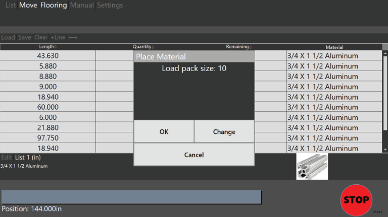
Task: Click the table scroll-down arrow
Action: [x=385, y=150]
